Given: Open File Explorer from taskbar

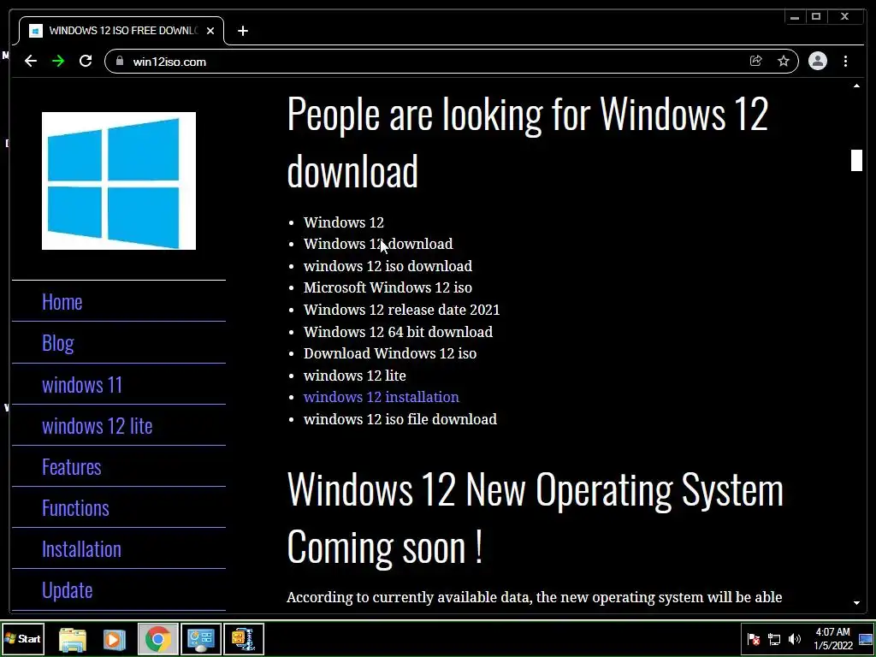Looking at the screenshot, I should (73, 639).
